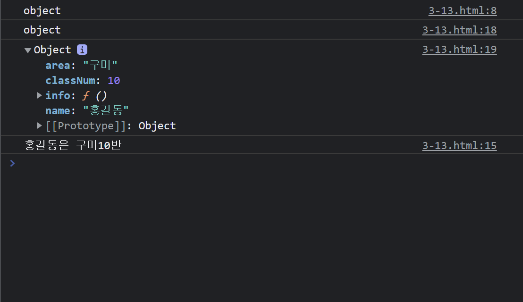Click the info icon beside Object
Viewport: 523px width, 302px height.
click(x=82, y=50)
